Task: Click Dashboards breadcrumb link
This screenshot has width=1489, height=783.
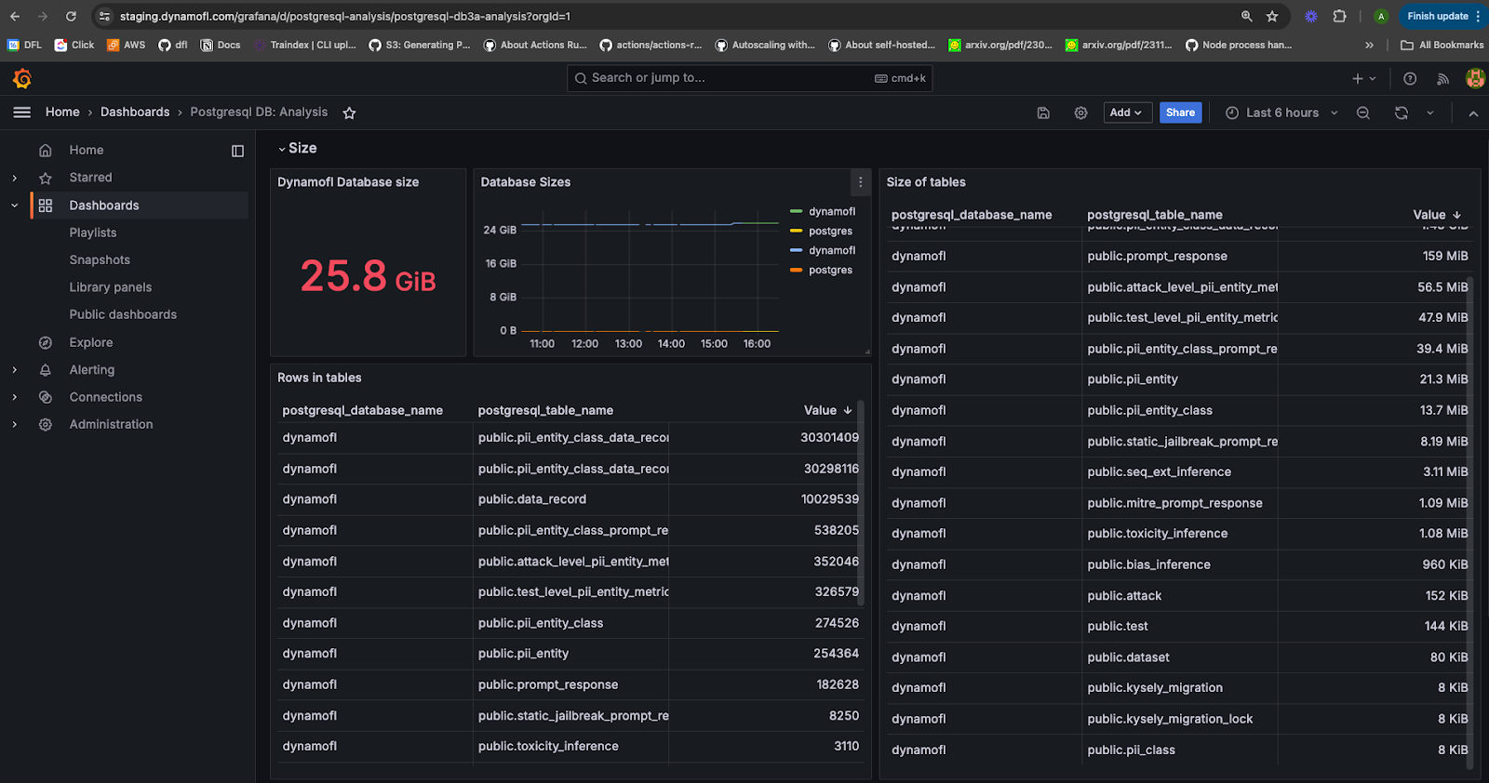Action: click(x=135, y=112)
